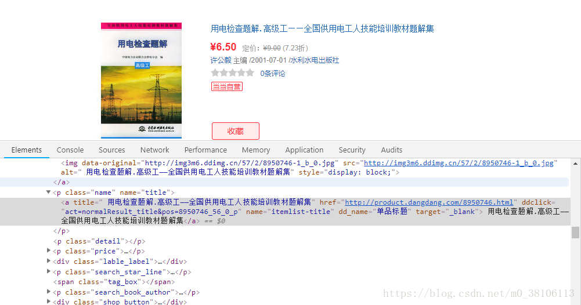Screen dimensions: 581x305
Task: Click the dd_name="单品标题" attribute
Action: point(374,212)
